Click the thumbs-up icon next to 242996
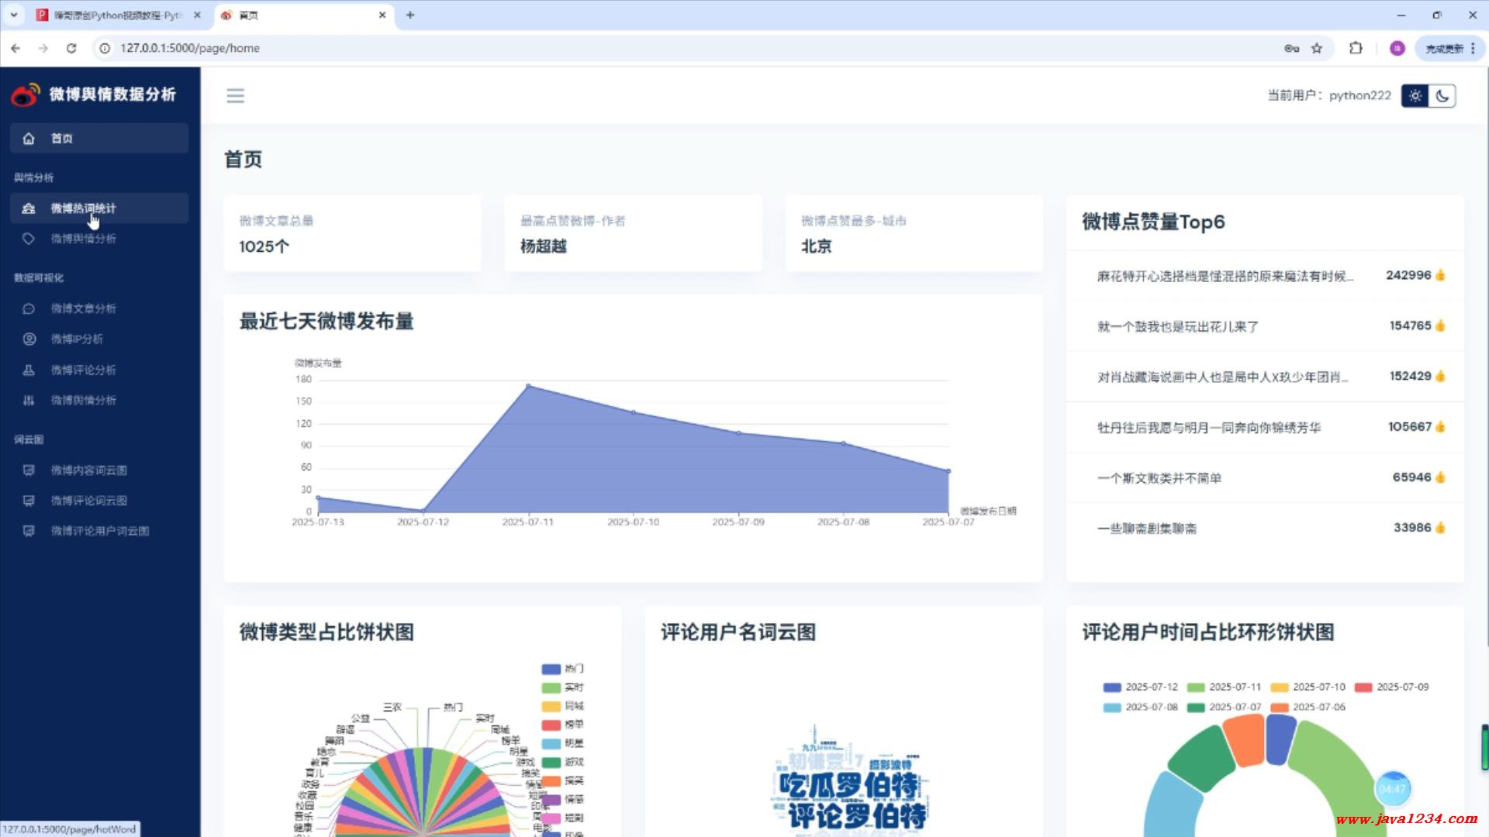The width and height of the screenshot is (1489, 837). point(1440,275)
